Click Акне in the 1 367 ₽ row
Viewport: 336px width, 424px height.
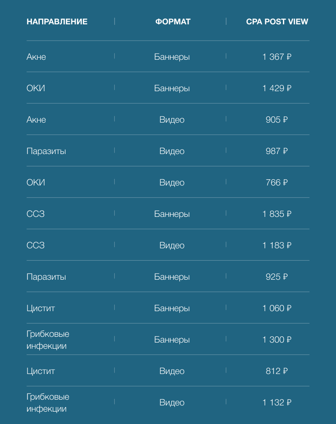coord(36,57)
